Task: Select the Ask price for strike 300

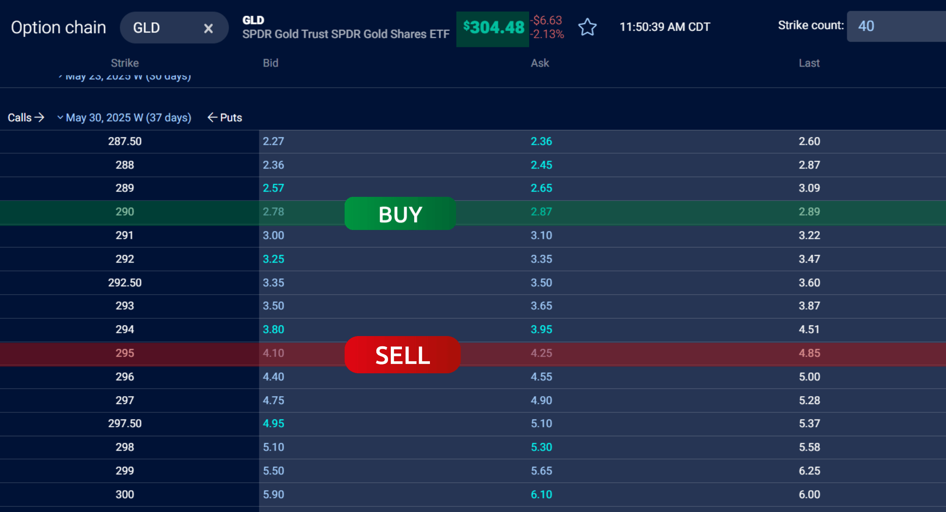Action: (541, 494)
